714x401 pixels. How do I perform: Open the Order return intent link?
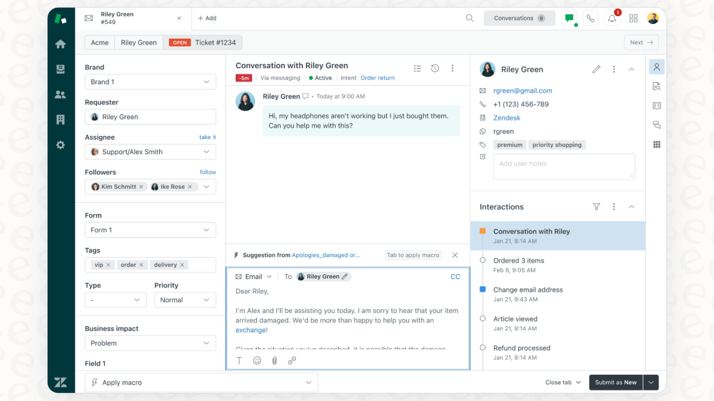click(377, 78)
